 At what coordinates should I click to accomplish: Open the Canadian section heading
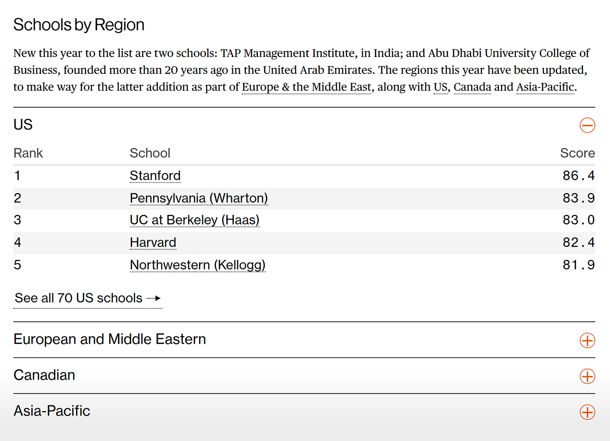point(44,375)
